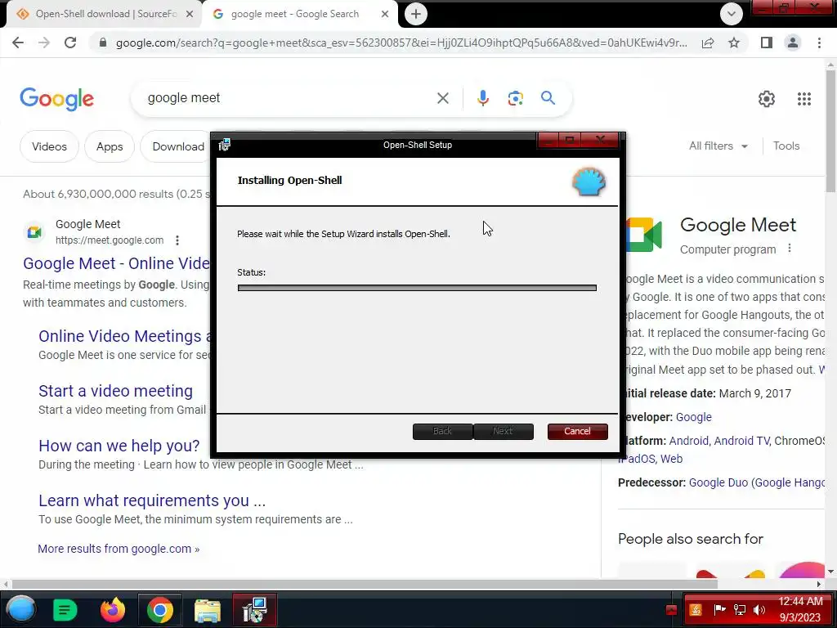The image size is (837, 628).
Task: Share this page via share icon
Action: 708,43
